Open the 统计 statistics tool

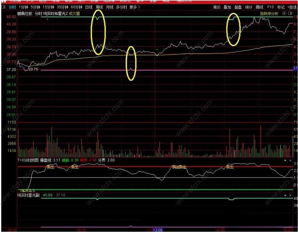(249, 7)
